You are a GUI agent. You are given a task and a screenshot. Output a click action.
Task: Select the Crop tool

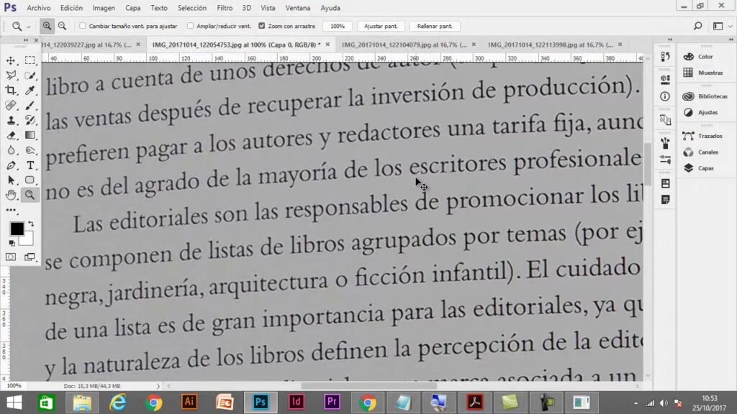coord(11,90)
